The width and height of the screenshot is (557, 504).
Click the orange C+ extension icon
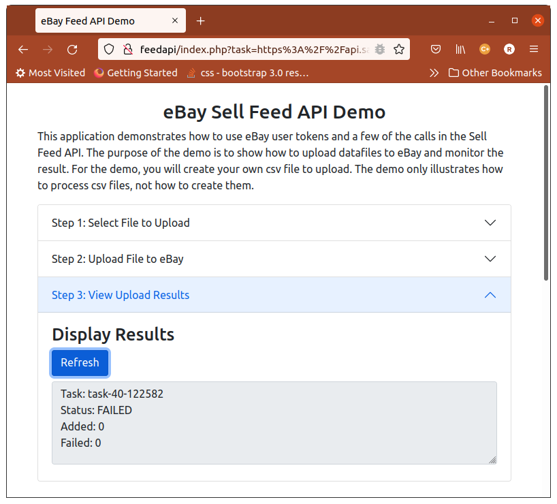[x=485, y=49]
